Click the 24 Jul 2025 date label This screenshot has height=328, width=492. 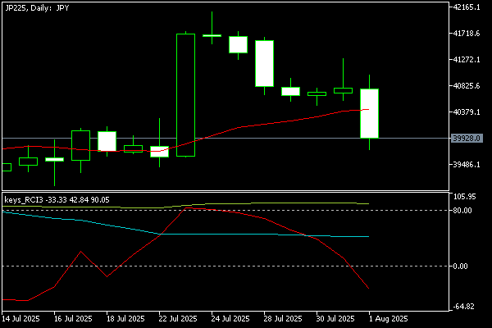(230, 319)
